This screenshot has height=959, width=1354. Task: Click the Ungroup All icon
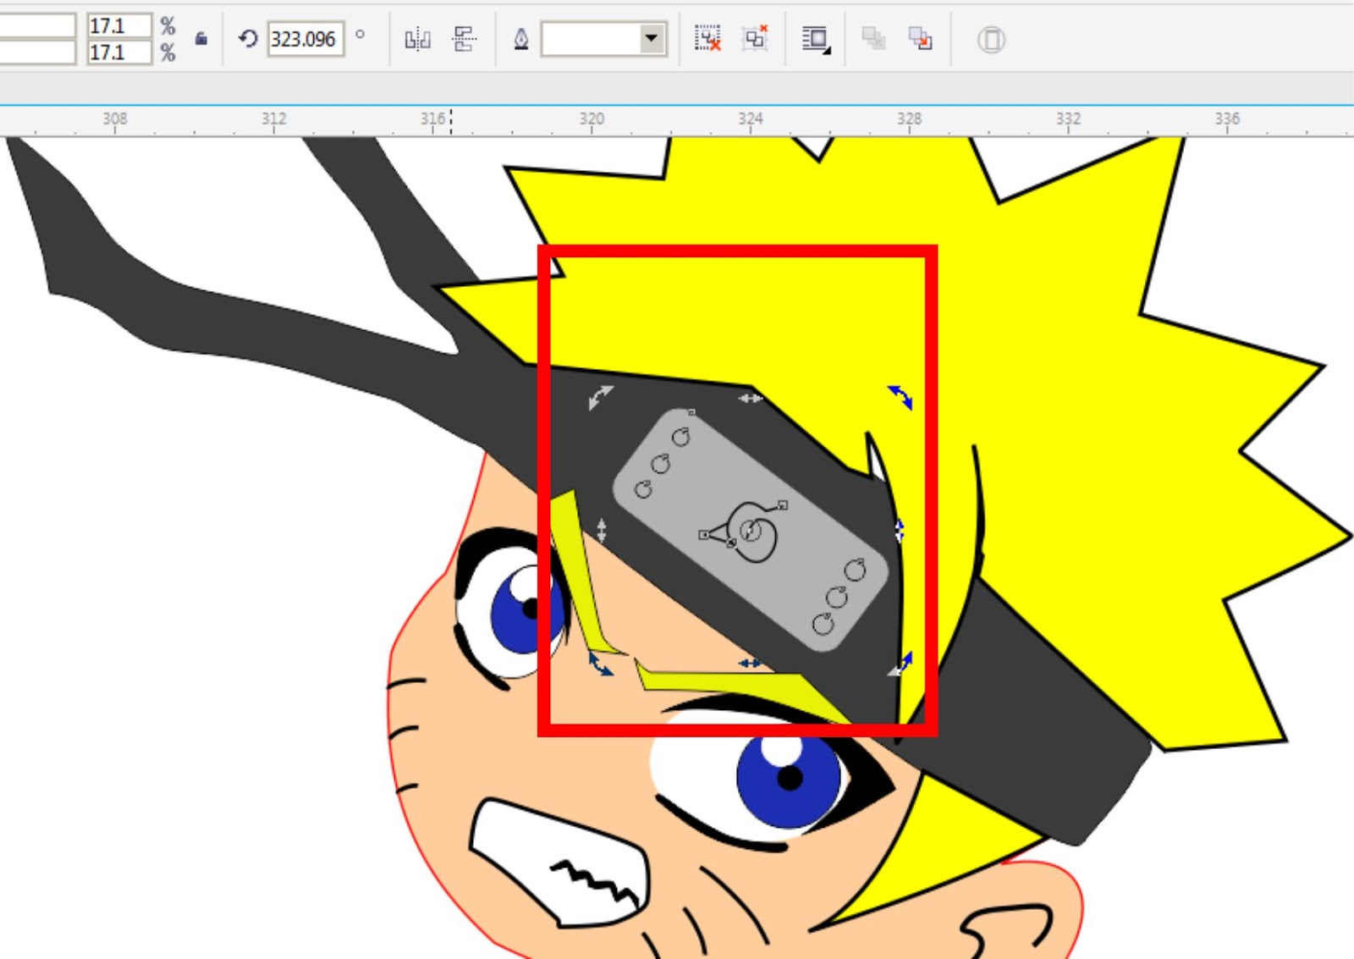755,39
